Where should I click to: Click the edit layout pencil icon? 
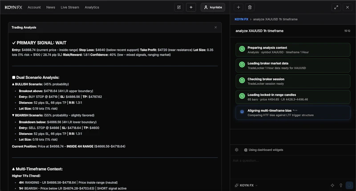pos(179,7)
